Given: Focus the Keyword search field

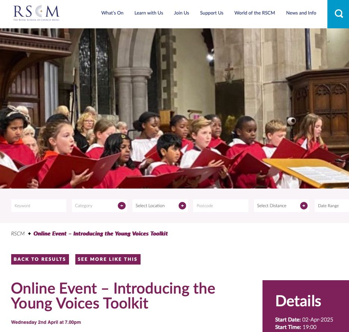Looking at the screenshot, I should [39, 206].
